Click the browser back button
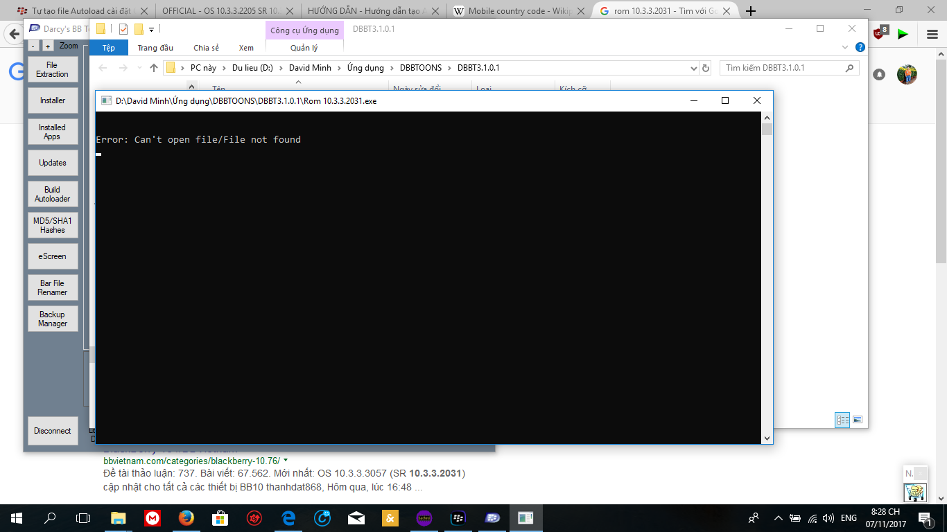Screen dimensions: 947x532 tap(13, 34)
